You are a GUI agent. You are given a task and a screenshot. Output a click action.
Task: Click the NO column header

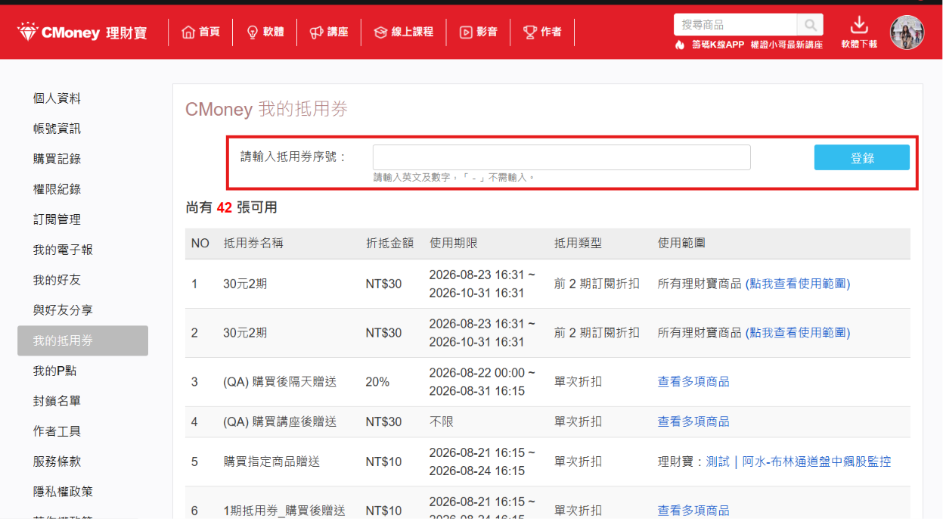[200, 244]
